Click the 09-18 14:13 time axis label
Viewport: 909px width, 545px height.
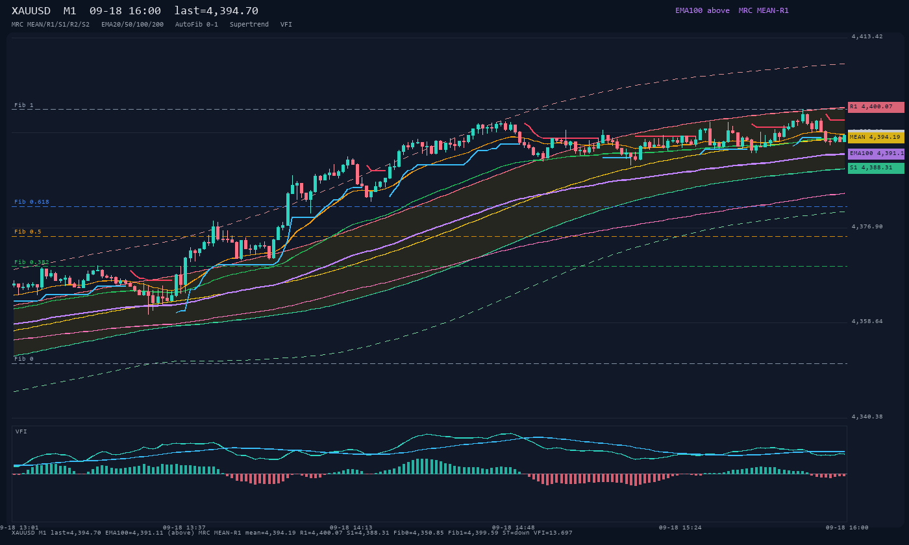point(351,527)
